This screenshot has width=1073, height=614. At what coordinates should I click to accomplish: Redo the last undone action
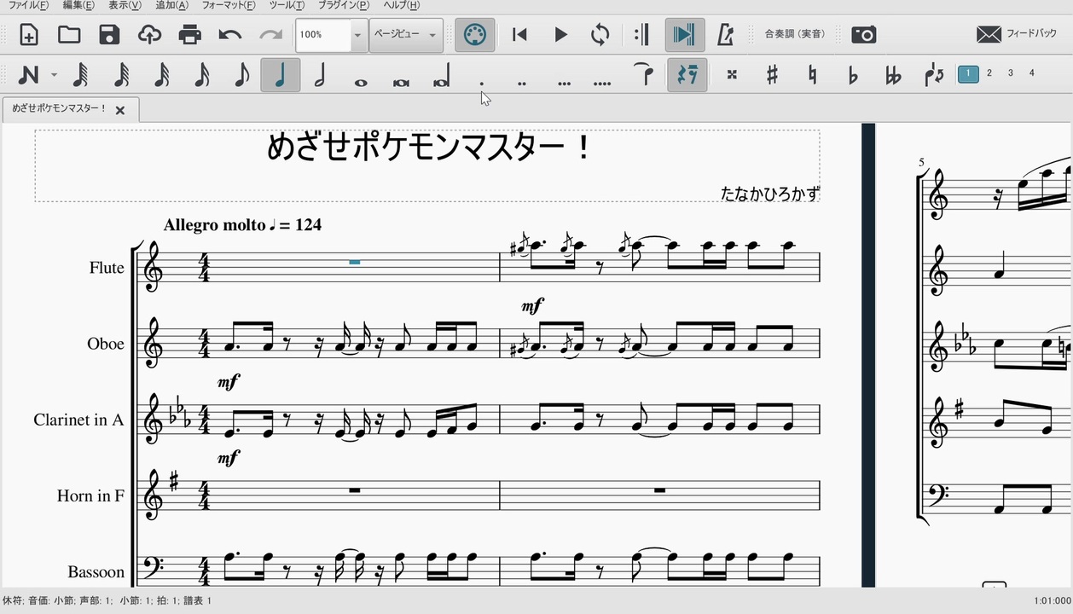(x=270, y=35)
